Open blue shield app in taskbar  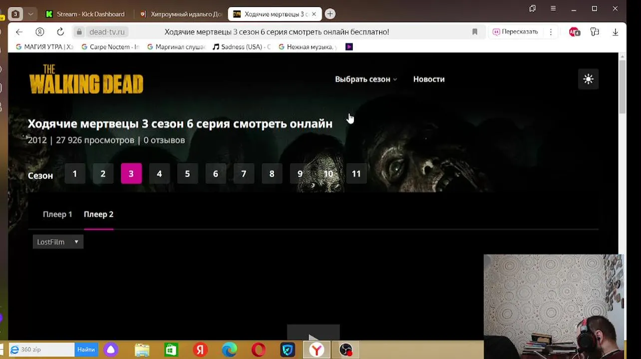click(288, 350)
